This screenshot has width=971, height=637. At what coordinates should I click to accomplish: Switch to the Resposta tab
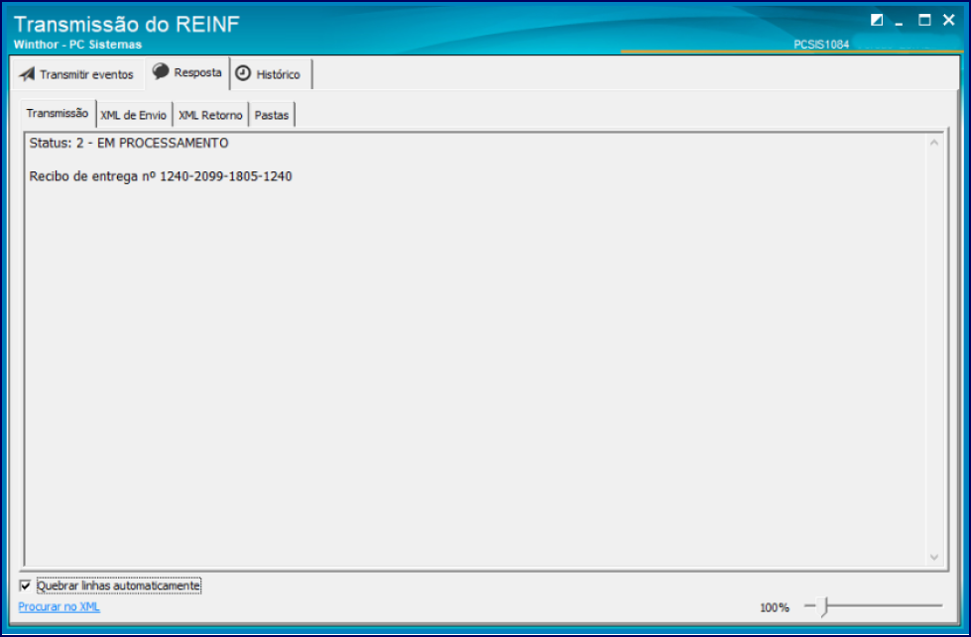pyautogui.click(x=187, y=73)
